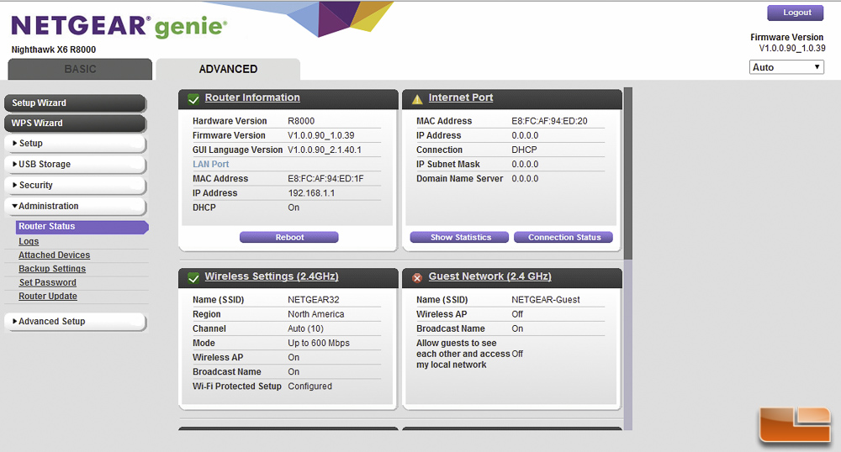Click the Mode value Up to 600 Mbps
Viewport: 841px width, 452px height.
pyautogui.click(x=319, y=344)
